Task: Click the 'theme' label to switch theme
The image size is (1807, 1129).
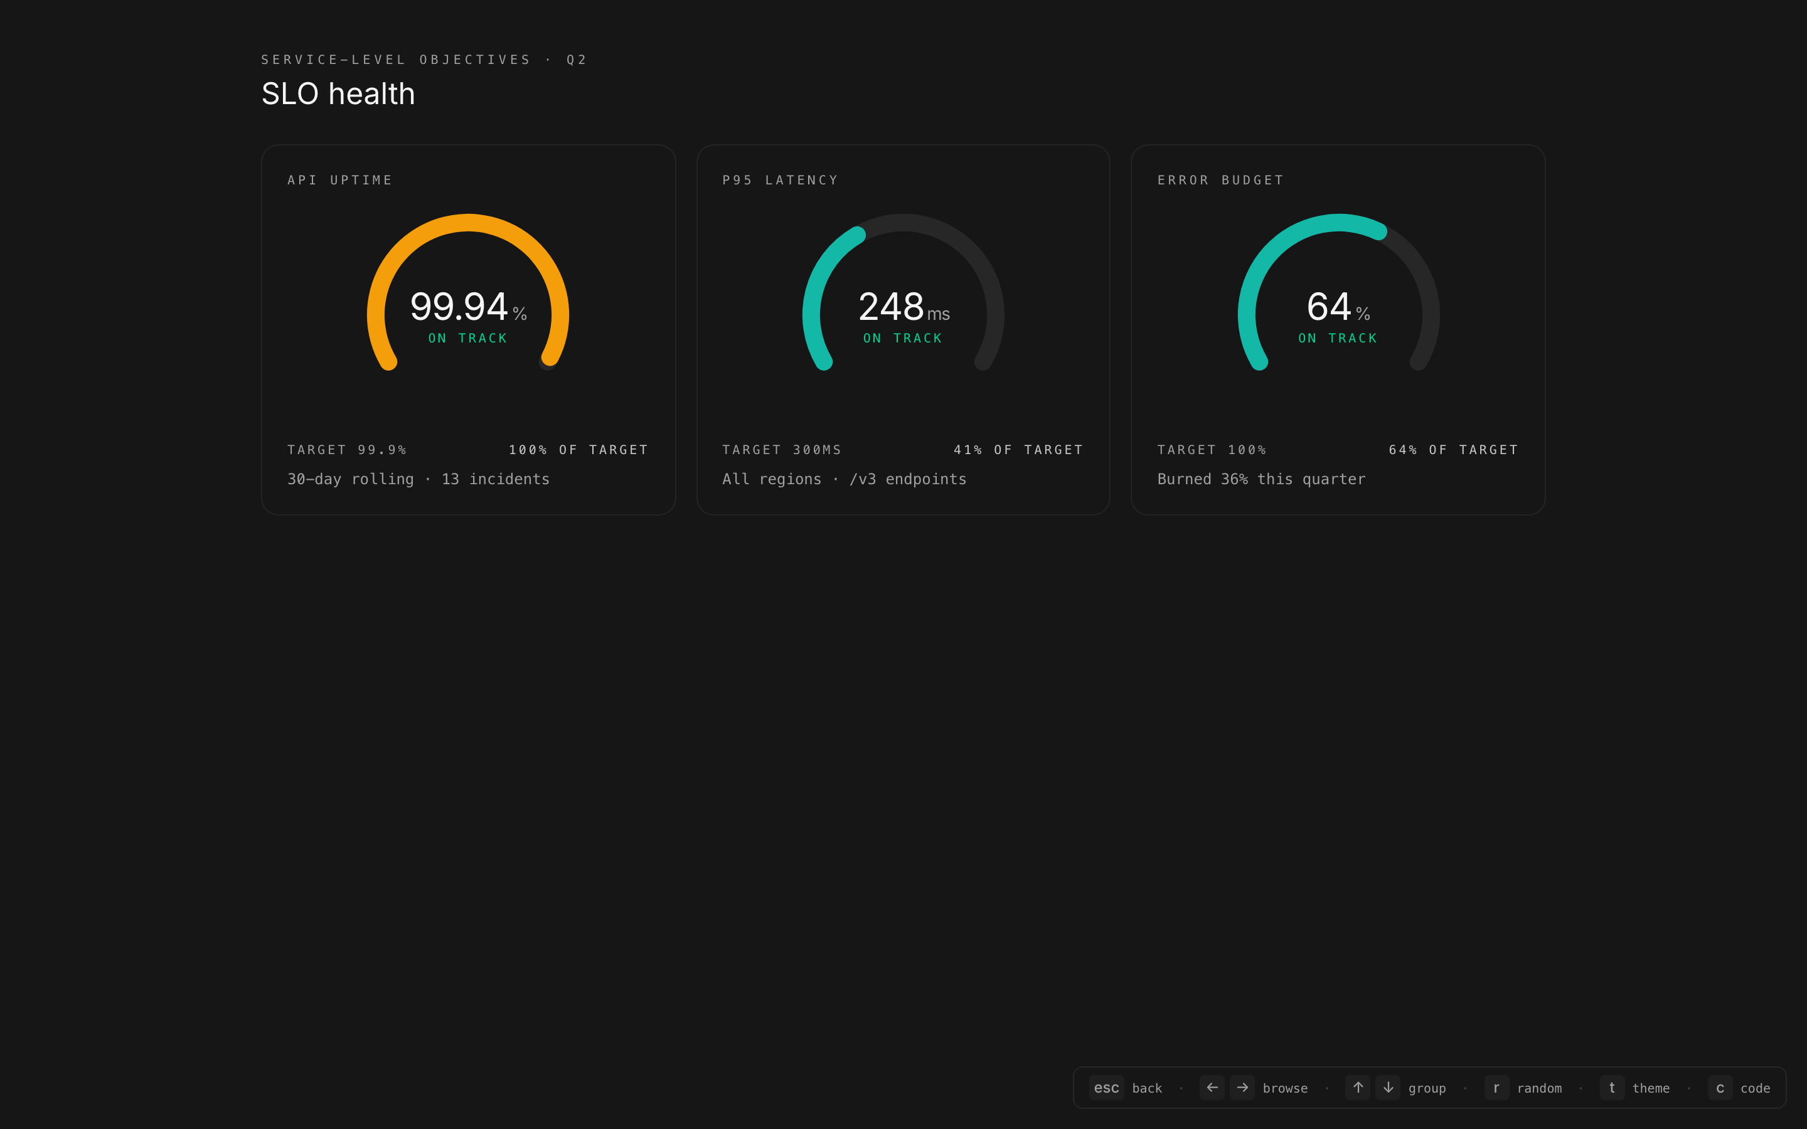Action: click(x=1650, y=1088)
